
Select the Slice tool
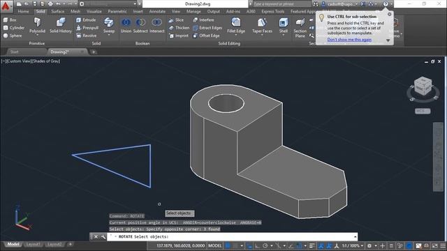pos(176,20)
